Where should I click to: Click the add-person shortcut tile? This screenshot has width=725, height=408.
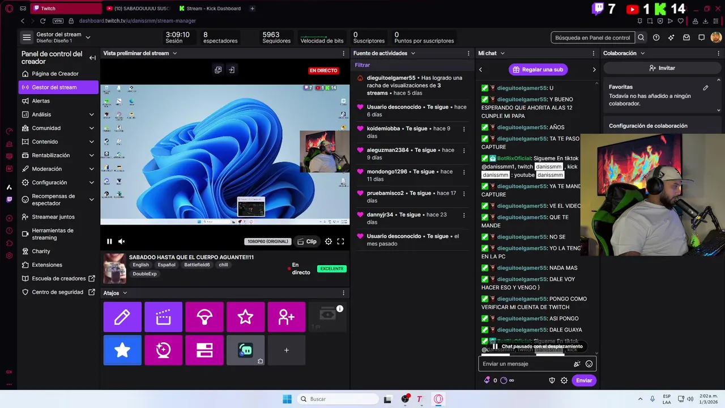tap(287, 317)
